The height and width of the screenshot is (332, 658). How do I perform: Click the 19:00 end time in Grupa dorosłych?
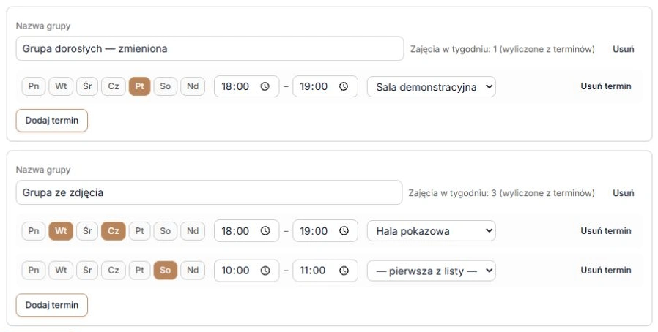(325, 86)
